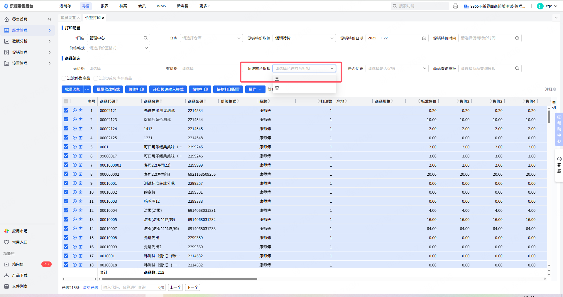This screenshot has width=563, height=297.
Task: Open the 报表 menu in top navigation
Action: tap(104, 6)
